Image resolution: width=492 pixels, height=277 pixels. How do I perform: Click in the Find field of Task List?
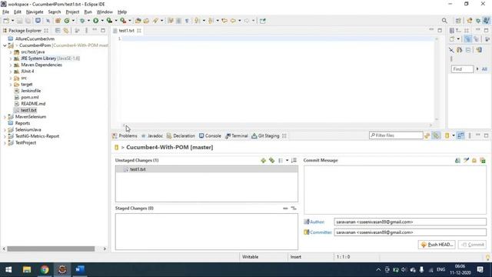point(462,69)
